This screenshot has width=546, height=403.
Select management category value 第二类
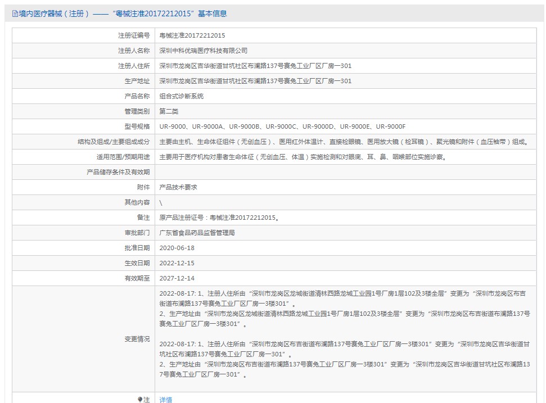[169, 111]
